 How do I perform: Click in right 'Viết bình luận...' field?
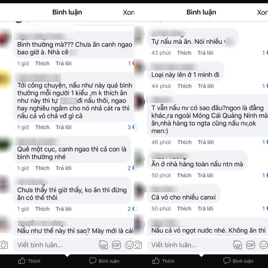[189, 245]
